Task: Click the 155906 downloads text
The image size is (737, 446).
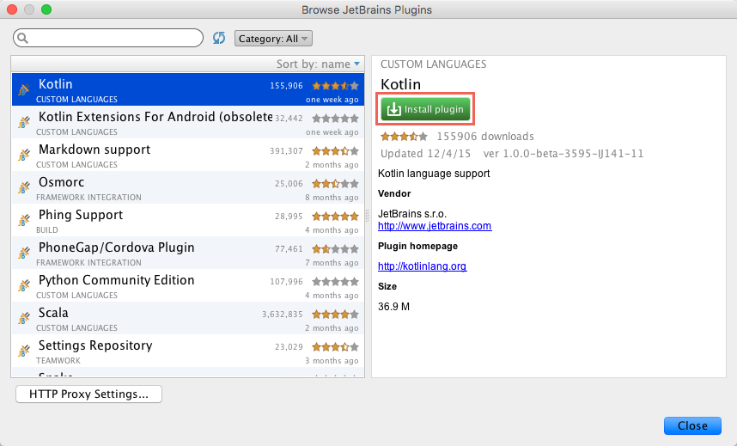Action: [485, 137]
